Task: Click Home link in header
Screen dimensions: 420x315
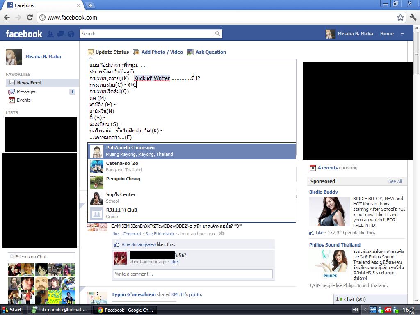Action: pos(387,34)
